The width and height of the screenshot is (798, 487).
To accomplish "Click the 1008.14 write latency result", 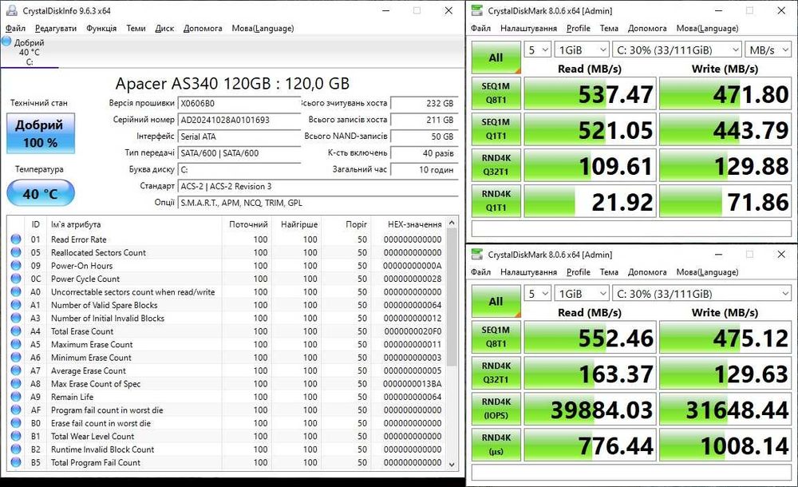I will coord(725,445).
